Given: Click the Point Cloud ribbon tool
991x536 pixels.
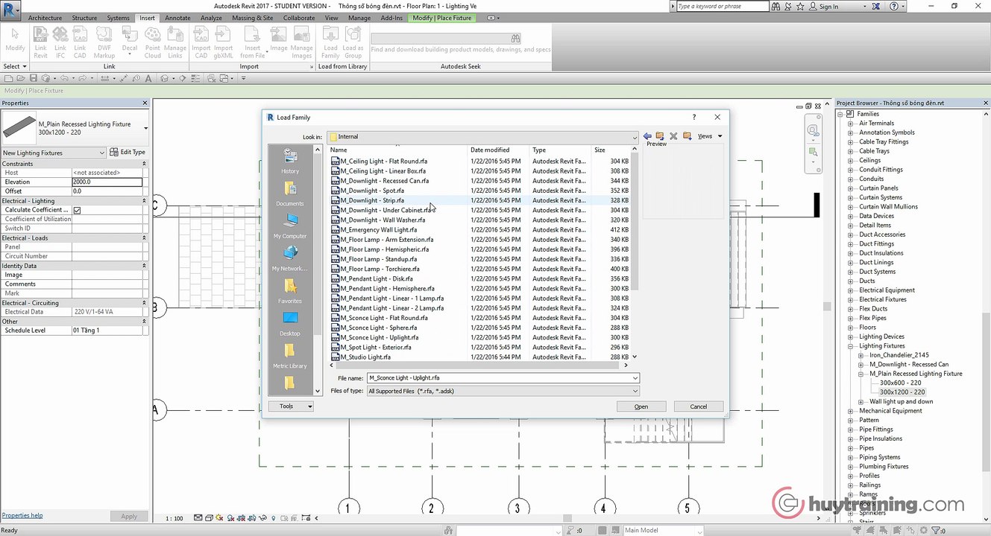Looking at the screenshot, I should 152,42.
